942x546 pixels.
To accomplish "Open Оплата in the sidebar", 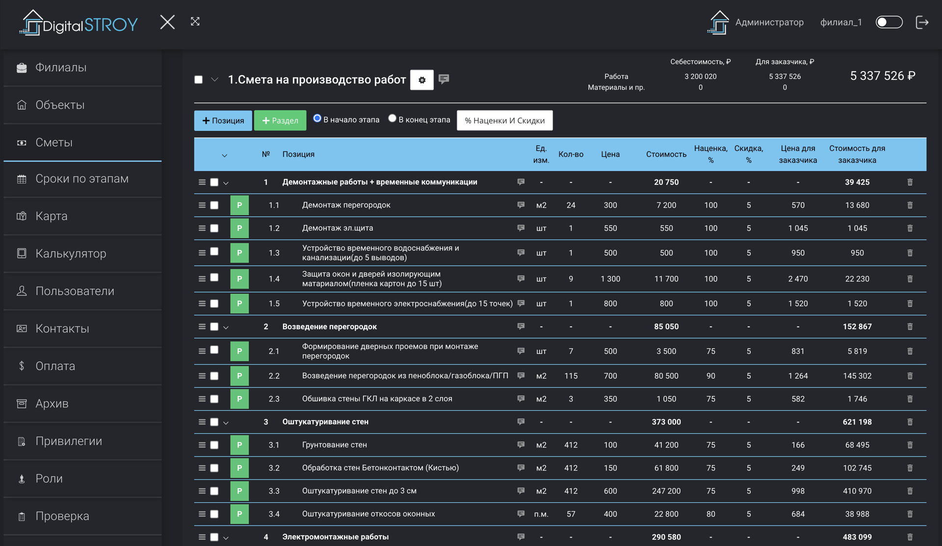I will [x=82, y=366].
